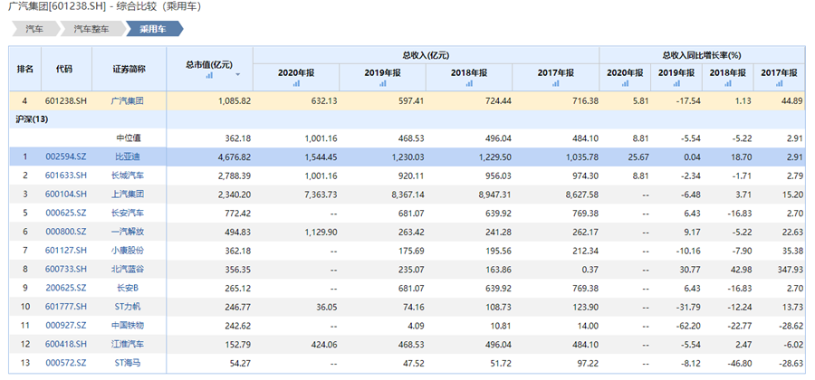Screen dimensions: 815x380
Task: Click chart icon under 同比增长率 2017年报 column
Action: 779,83
